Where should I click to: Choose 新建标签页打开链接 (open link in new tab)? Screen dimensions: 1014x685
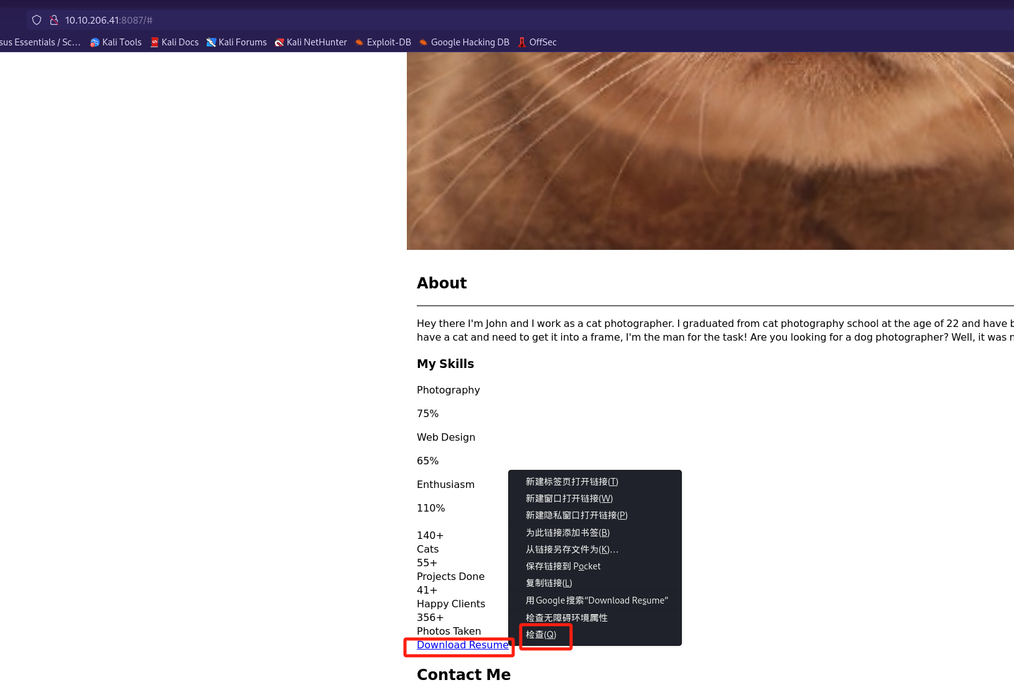coord(572,482)
